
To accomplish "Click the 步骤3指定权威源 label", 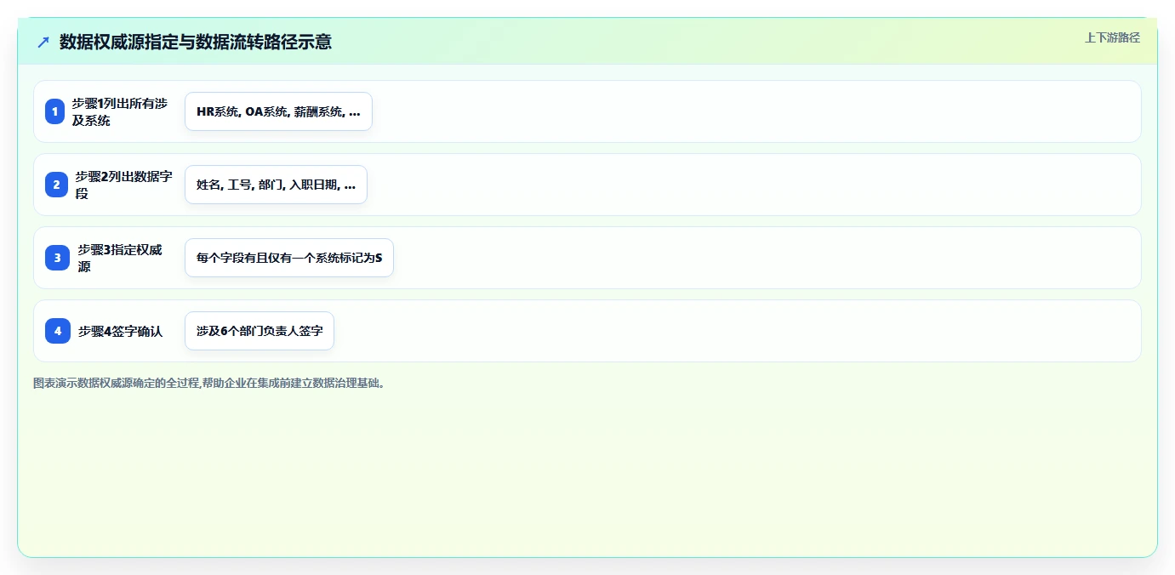I will [121, 258].
